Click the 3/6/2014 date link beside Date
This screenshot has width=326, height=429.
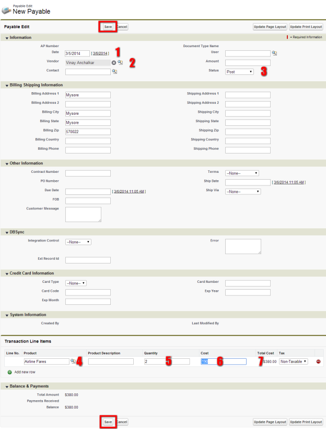tap(100, 53)
